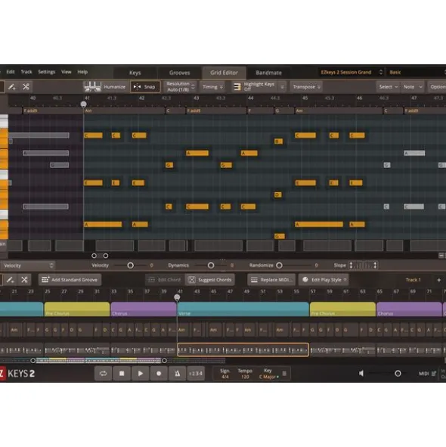Click the Stop button
The width and height of the screenshot is (446, 447).
pyautogui.click(x=122, y=374)
